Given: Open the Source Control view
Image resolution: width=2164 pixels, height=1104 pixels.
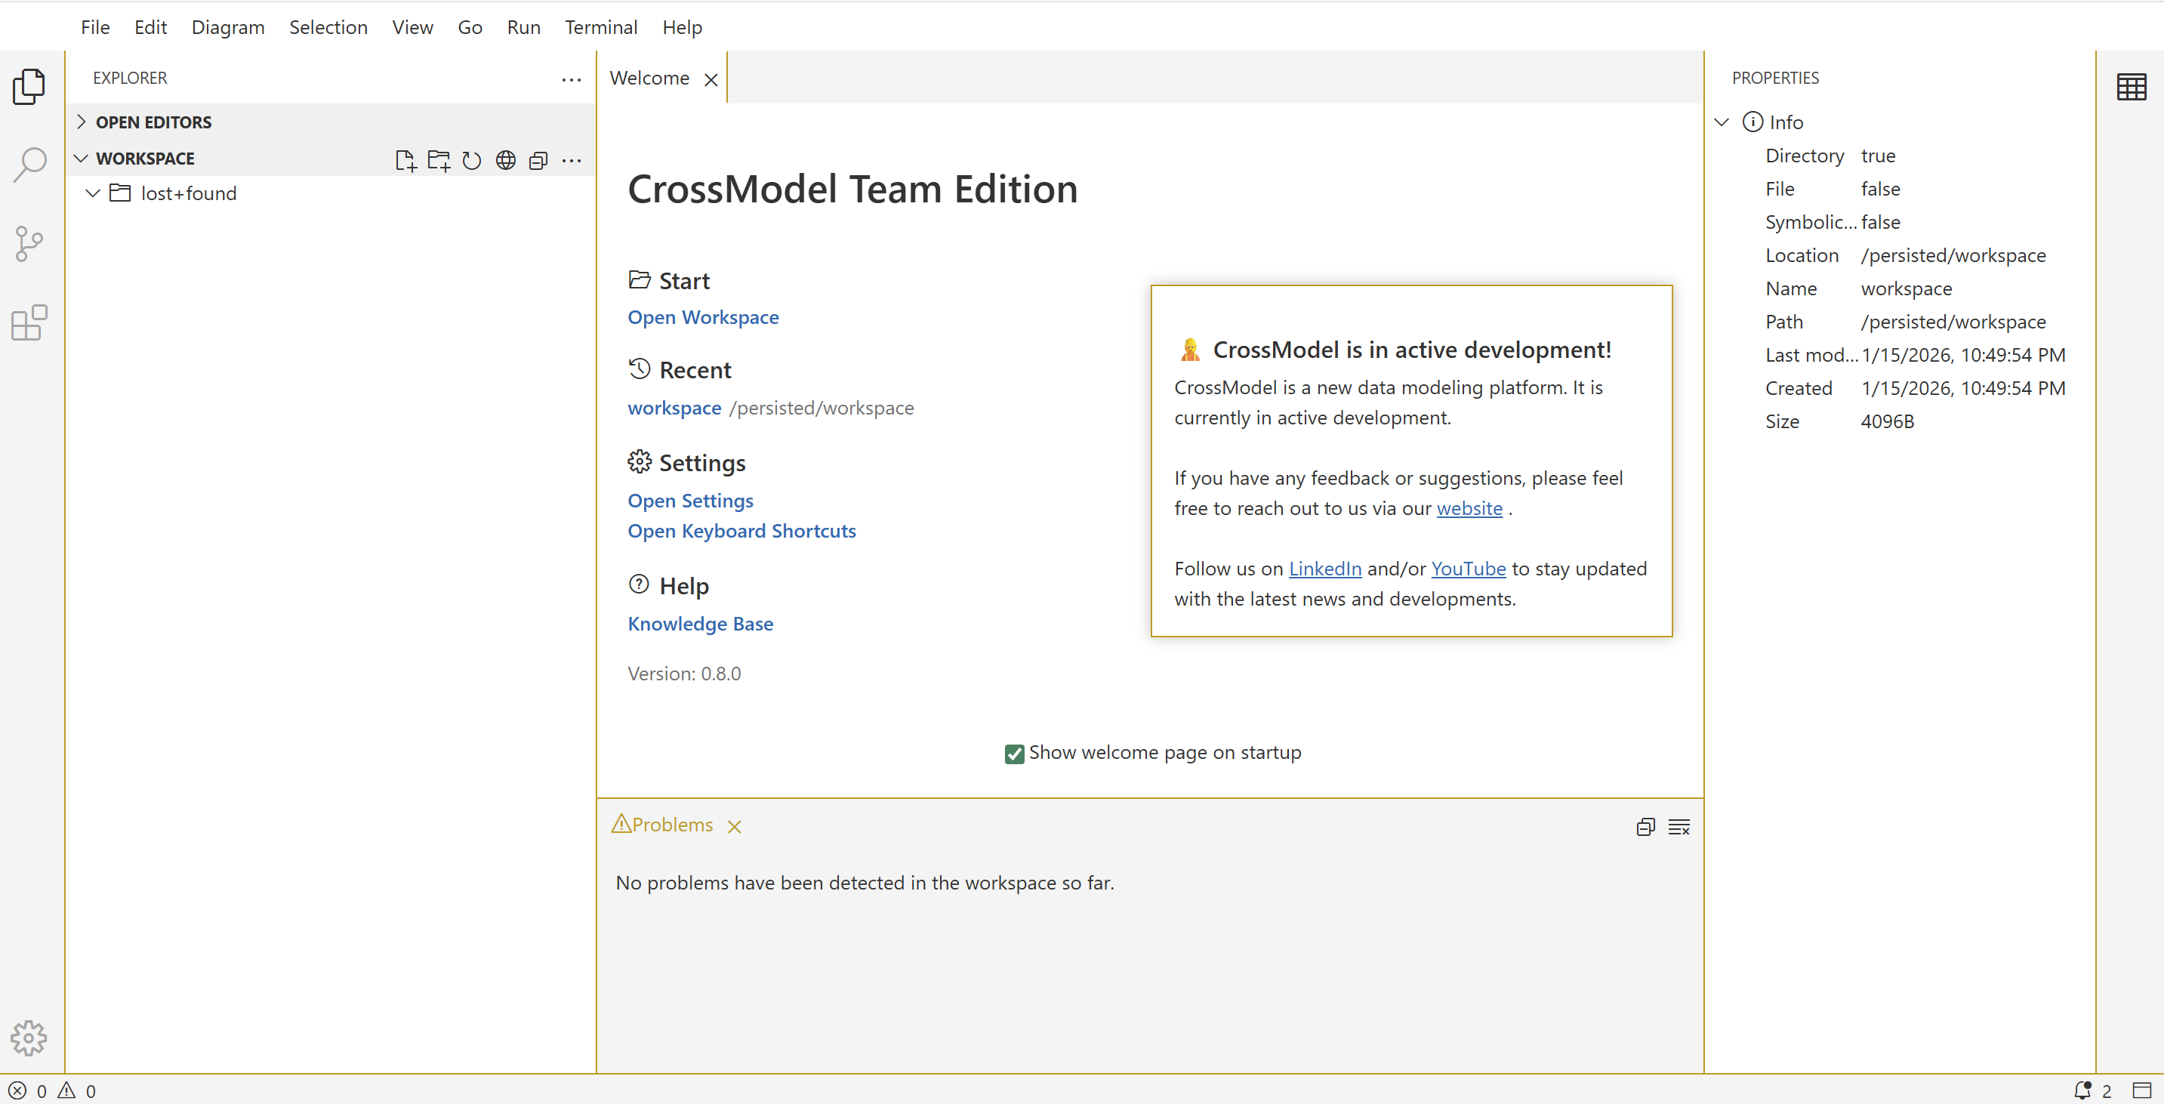Looking at the screenshot, I should (x=29, y=244).
